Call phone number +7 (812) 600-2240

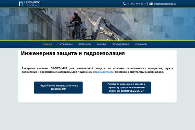[136, 4]
